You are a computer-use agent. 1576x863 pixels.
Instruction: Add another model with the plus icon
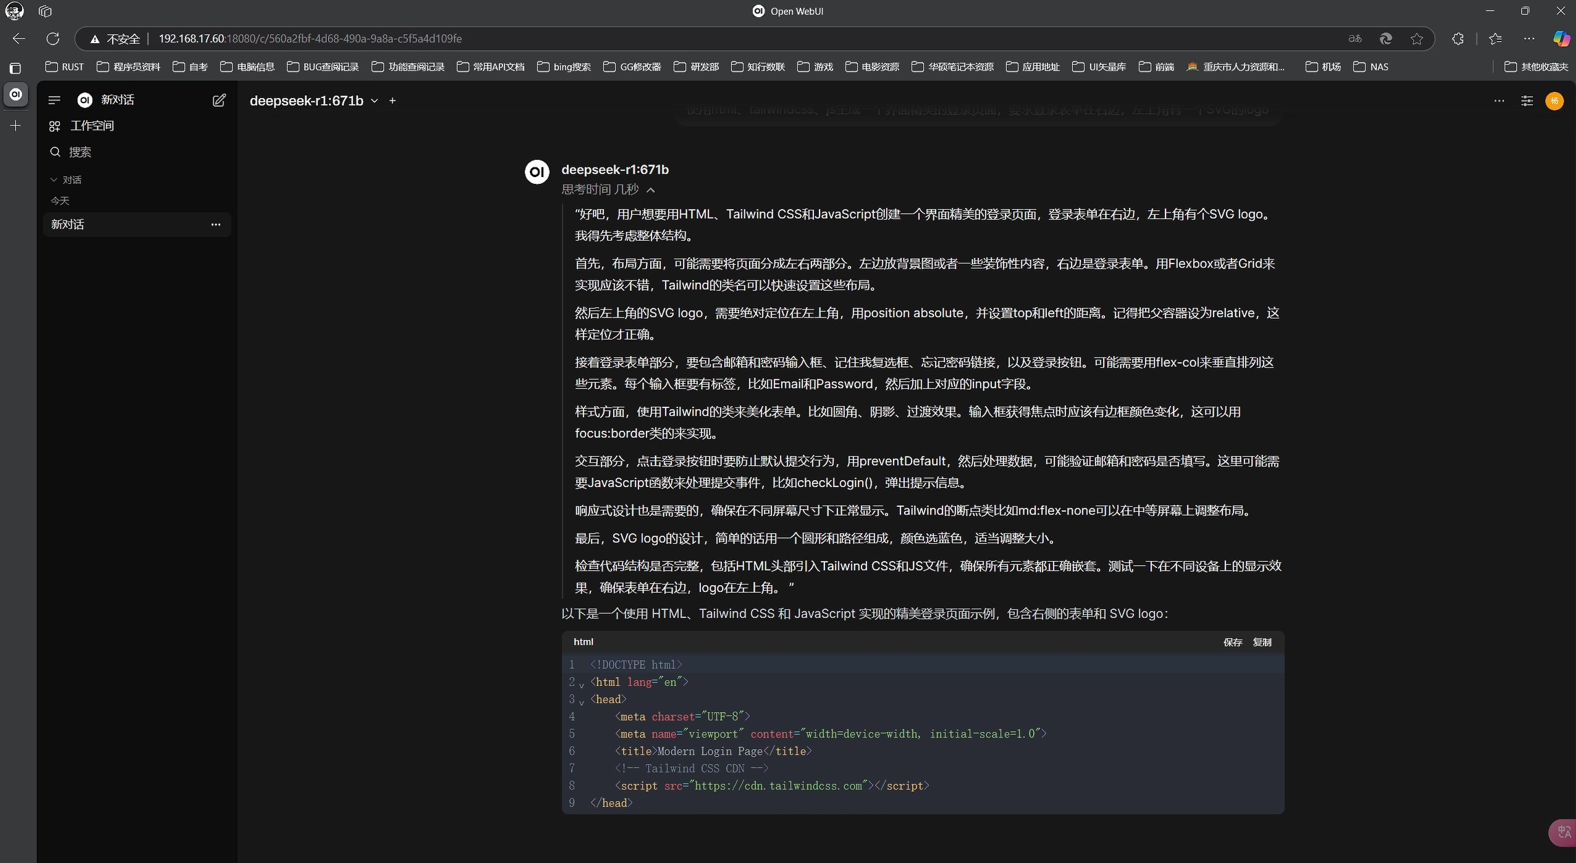tap(393, 101)
